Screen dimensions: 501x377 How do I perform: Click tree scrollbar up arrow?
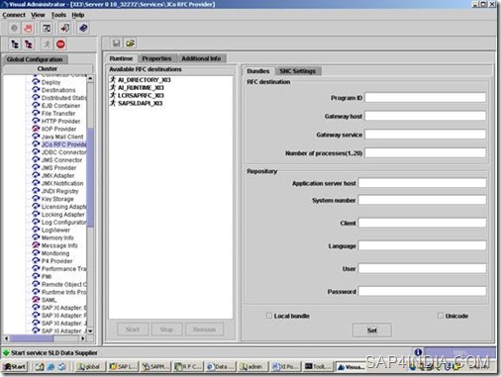[90, 79]
